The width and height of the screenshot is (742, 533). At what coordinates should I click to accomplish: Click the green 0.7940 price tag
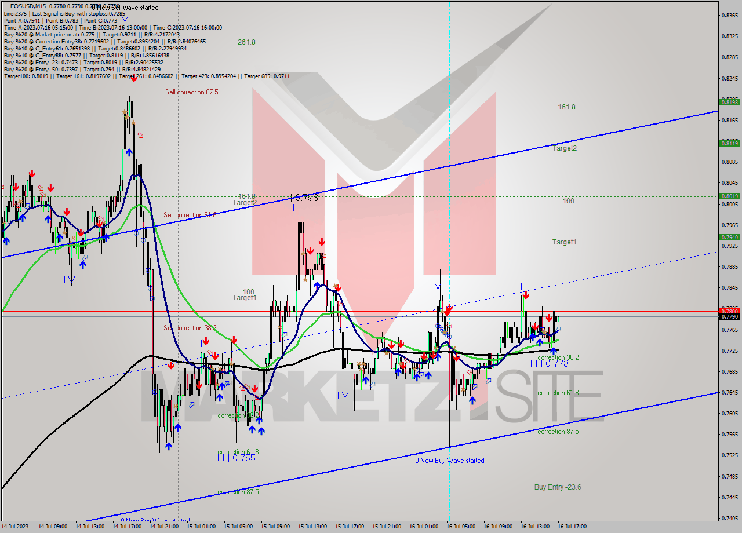(x=729, y=237)
